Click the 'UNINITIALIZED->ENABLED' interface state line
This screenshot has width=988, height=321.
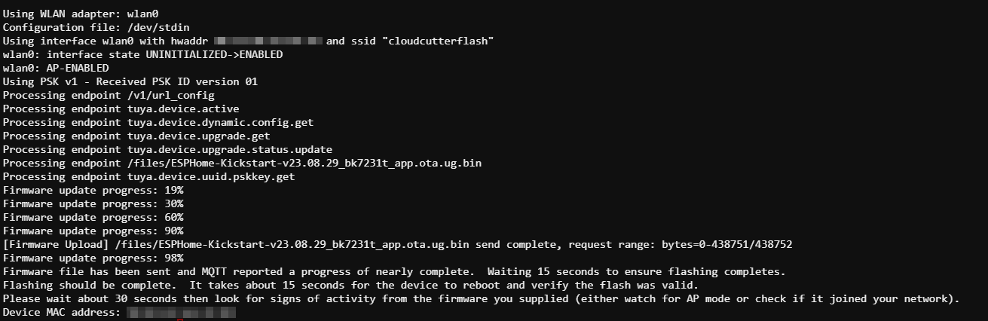point(142,54)
